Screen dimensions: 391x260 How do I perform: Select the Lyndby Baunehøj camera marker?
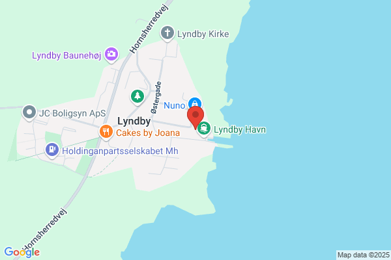111,54
